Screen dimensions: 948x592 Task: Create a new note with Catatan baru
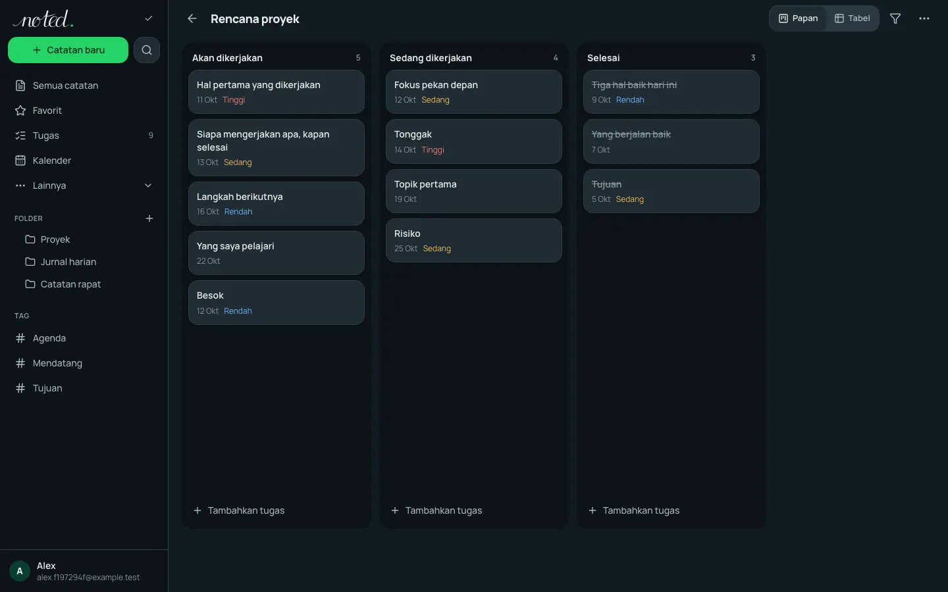[68, 50]
